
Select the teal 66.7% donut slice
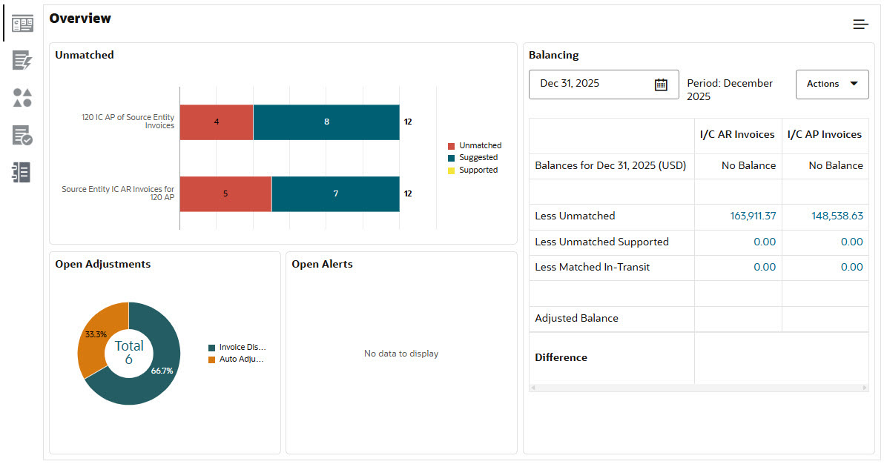pyautogui.click(x=161, y=371)
